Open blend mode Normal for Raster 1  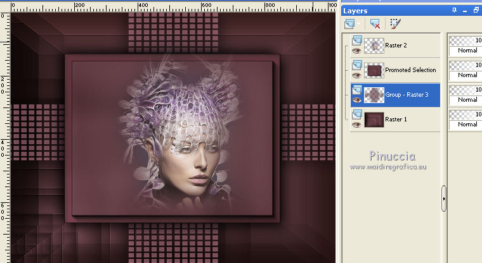[466, 125]
